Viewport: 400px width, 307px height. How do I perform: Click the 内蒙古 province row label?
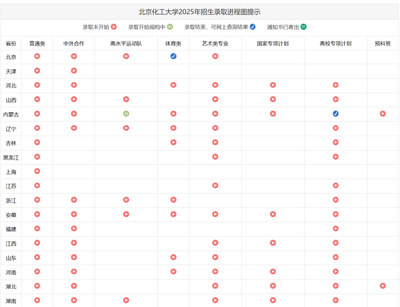(x=11, y=115)
